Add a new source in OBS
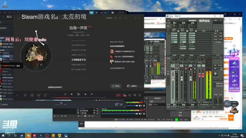Viewport: 246px width, 138px height. point(78,116)
